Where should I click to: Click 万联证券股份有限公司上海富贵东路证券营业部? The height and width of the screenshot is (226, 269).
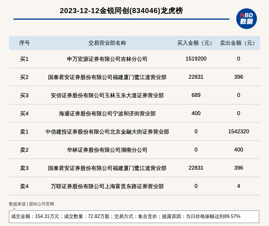(107, 186)
